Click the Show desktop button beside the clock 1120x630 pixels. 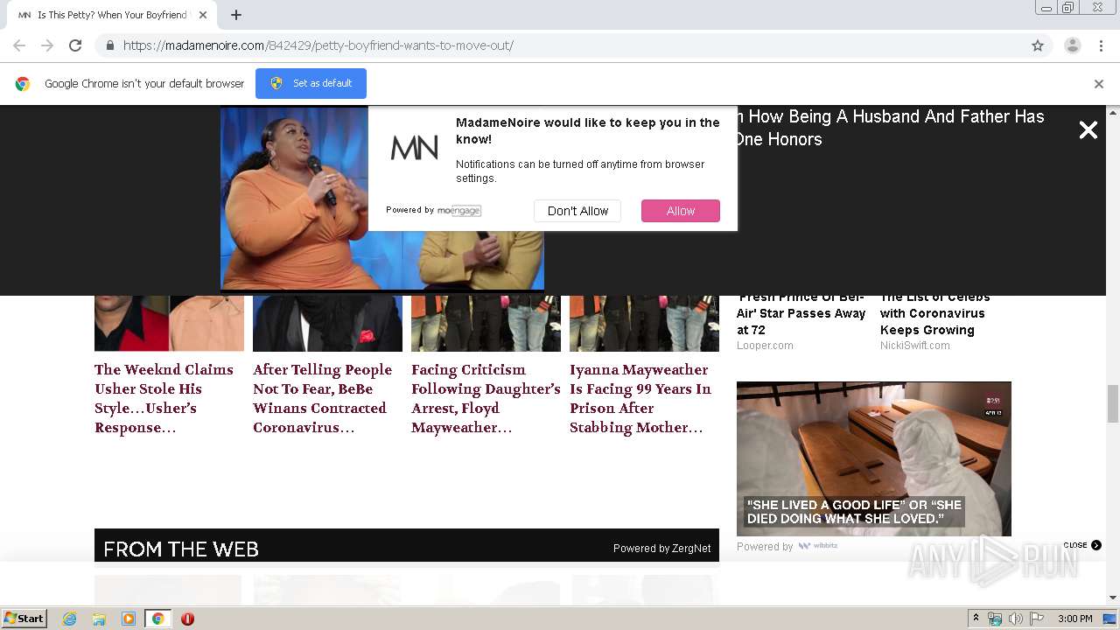point(1110,619)
